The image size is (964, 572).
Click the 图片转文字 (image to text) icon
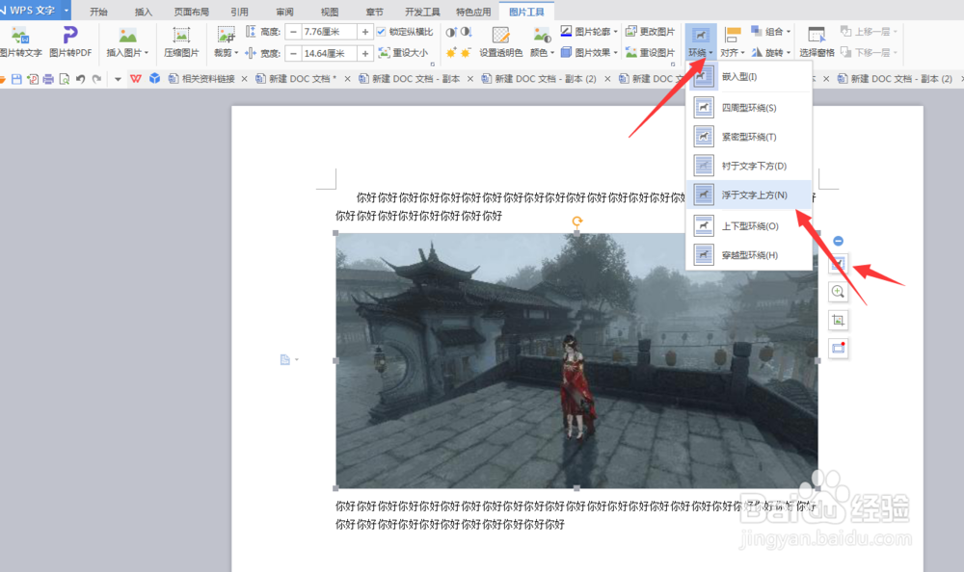pos(20,36)
